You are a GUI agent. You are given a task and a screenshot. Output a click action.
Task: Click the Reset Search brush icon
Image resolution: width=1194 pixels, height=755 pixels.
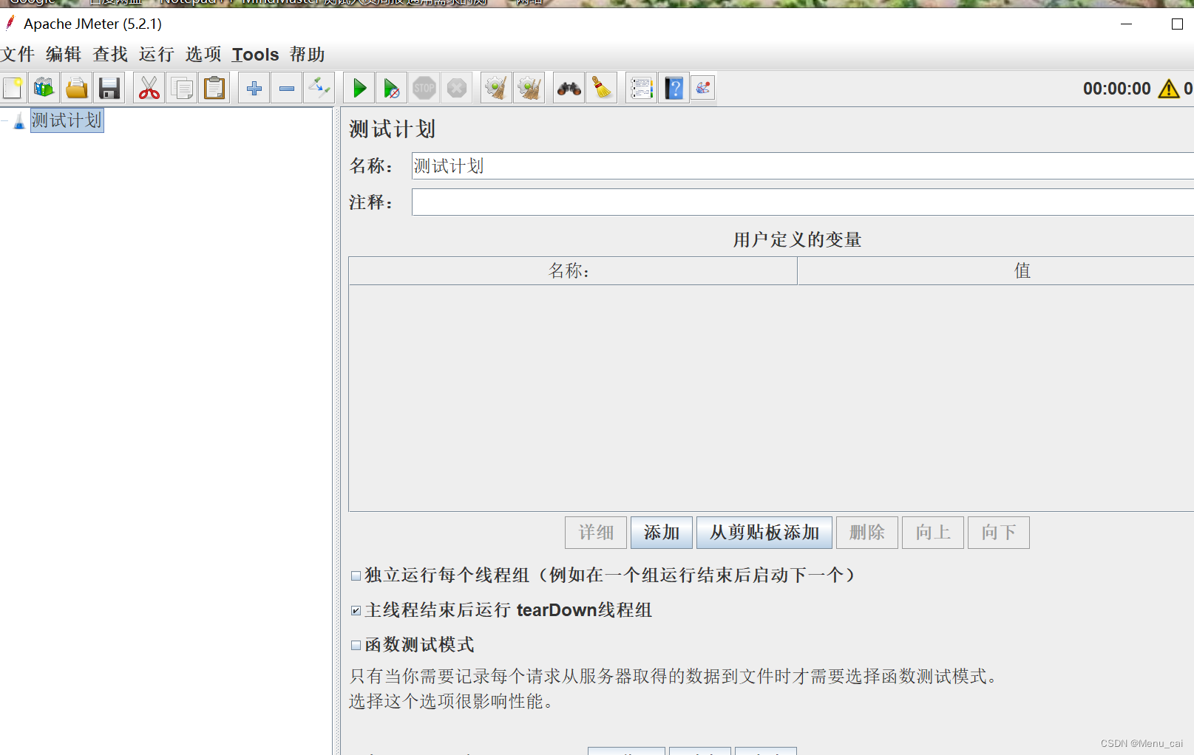pos(602,89)
